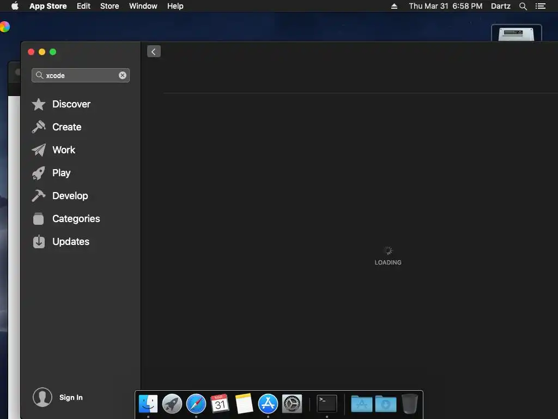Select the Work label

tap(64, 150)
